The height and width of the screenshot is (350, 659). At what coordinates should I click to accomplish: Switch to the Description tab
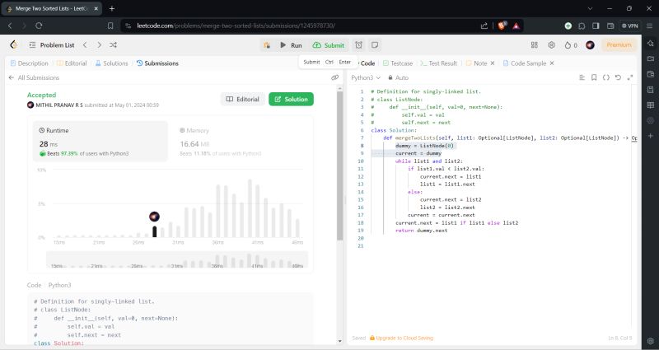(x=29, y=63)
